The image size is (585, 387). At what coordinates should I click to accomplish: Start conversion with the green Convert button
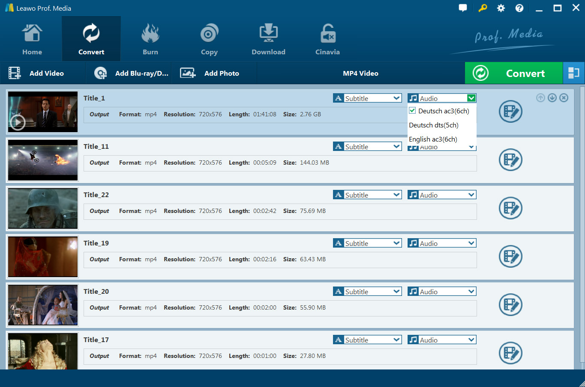point(513,73)
